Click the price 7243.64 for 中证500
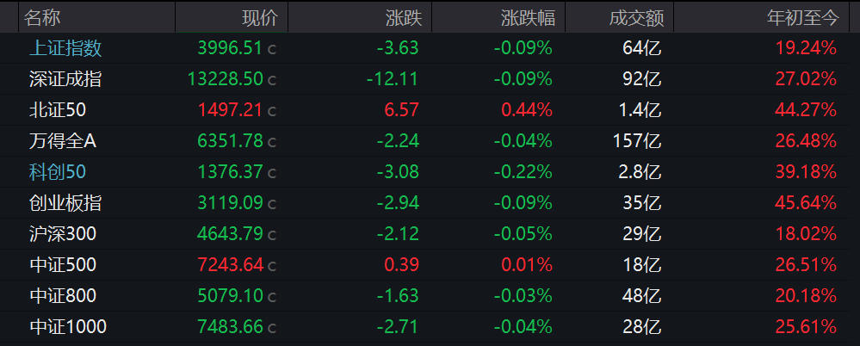Viewport: 860px width, 346px height. tap(230, 265)
